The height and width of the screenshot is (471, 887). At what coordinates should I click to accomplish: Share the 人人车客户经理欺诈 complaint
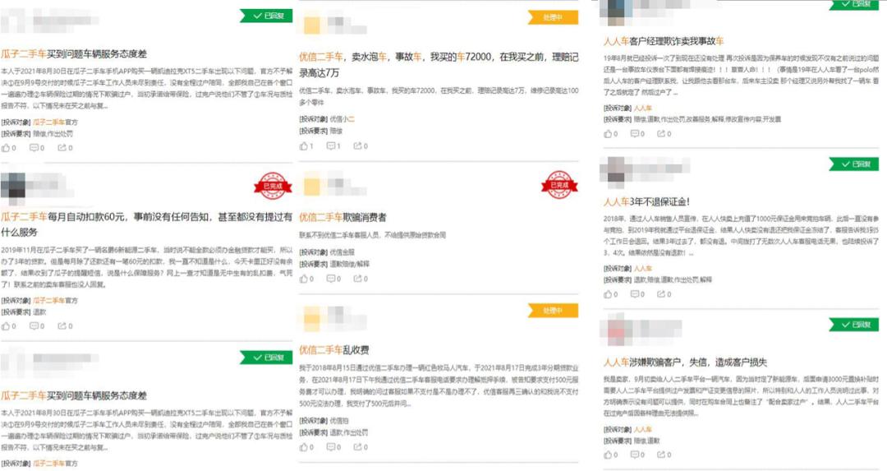(x=664, y=134)
